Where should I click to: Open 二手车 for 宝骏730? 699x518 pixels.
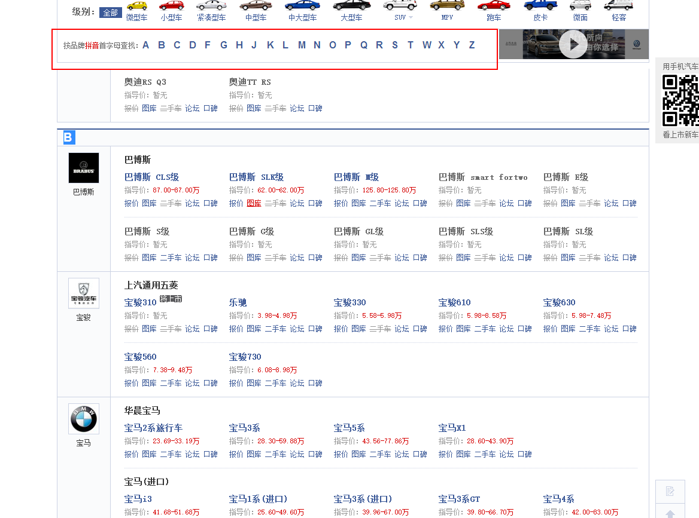pos(275,383)
